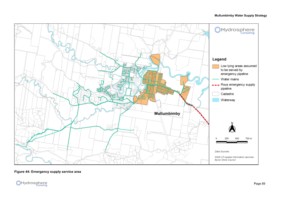This screenshot has width=281, height=198.
Task: Click the "Low lying areas assumed" legend text
Action: pos(239,66)
